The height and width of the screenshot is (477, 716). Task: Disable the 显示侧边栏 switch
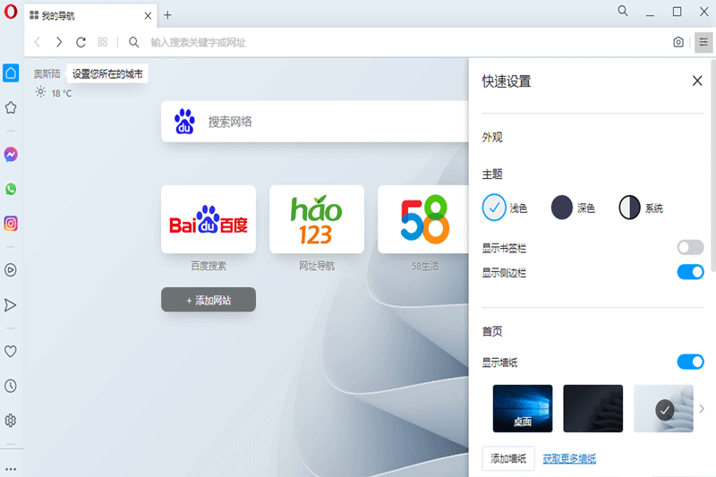690,272
